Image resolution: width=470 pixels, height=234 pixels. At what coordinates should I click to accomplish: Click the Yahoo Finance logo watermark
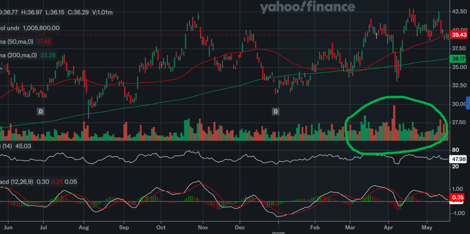(x=307, y=7)
